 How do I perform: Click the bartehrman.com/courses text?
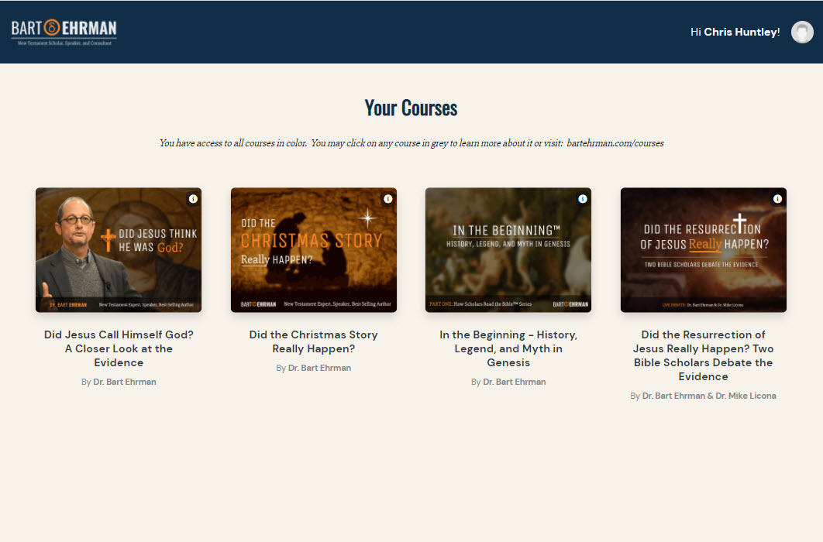[615, 143]
